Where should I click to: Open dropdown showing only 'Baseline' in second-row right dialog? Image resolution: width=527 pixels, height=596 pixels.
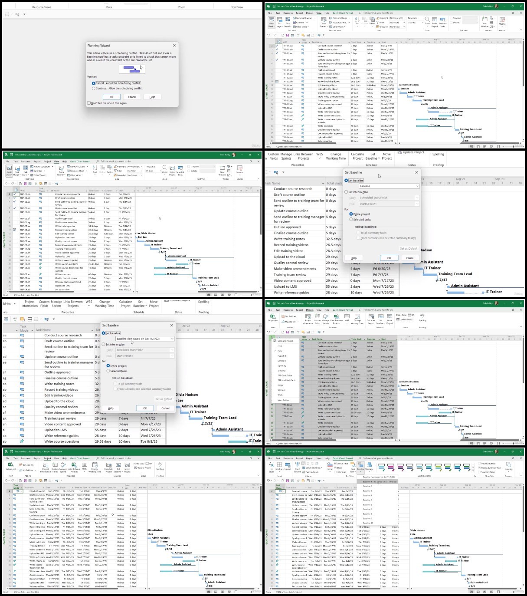pyautogui.click(x=389, y=186)
